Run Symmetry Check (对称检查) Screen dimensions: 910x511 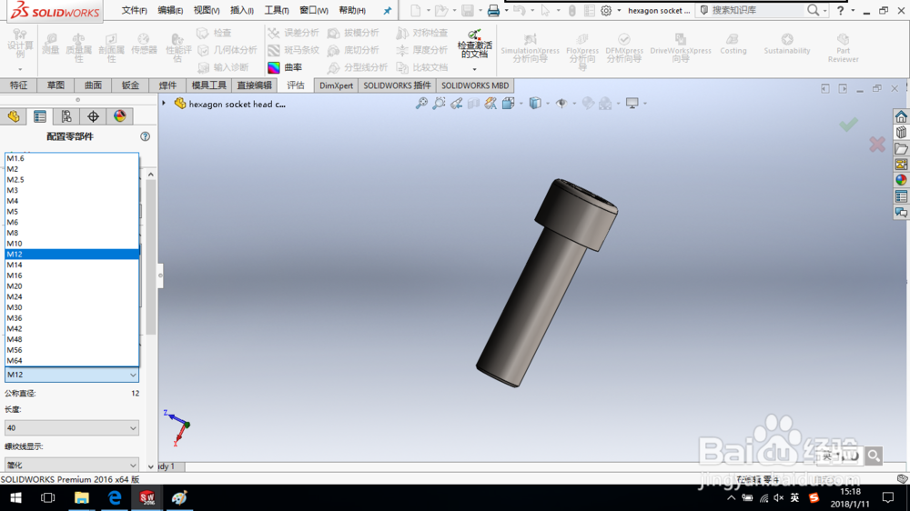tap(422, 33)
